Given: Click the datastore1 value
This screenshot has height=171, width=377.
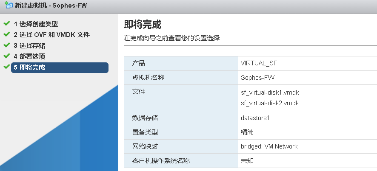Looking at the screenshot, I should (x=255, y=118).
